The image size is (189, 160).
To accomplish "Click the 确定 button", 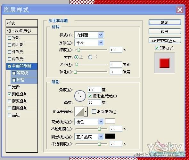I will click(x=165, y=22).
